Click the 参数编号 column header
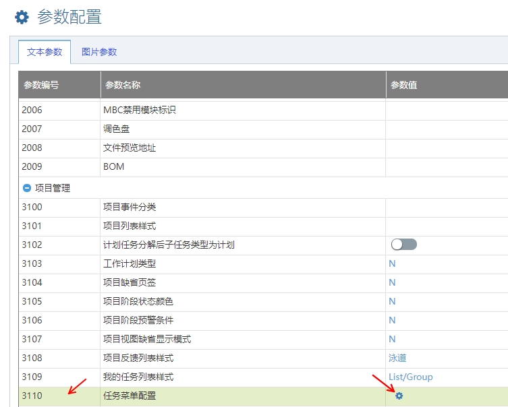This screenshot has width=508, height=407. [x=41, y=85]
